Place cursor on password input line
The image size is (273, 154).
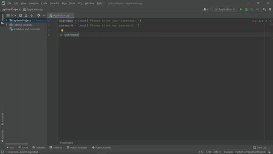pos(99,26)
